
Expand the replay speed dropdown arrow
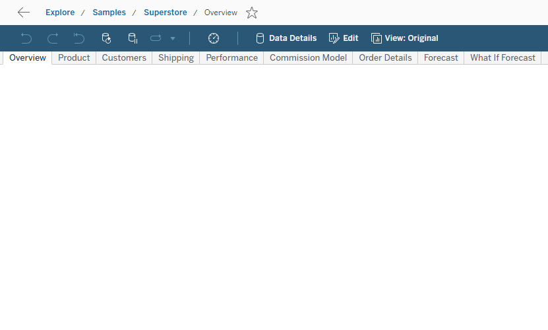coord(173,38)
